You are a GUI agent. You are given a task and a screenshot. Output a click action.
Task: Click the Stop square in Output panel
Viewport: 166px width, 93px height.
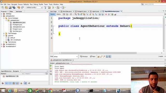pyautogui.click(x=51, y=71)
